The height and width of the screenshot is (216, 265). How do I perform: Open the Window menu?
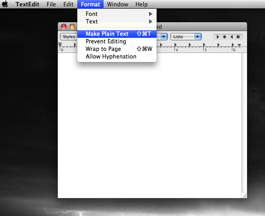point(118,4)
